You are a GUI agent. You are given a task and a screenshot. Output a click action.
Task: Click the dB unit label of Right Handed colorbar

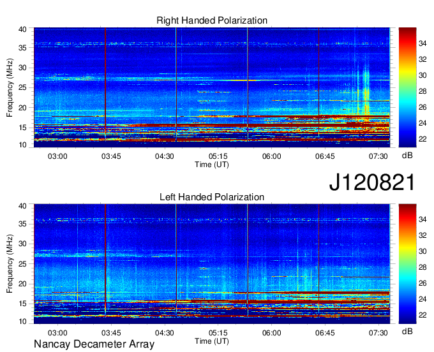407,156
